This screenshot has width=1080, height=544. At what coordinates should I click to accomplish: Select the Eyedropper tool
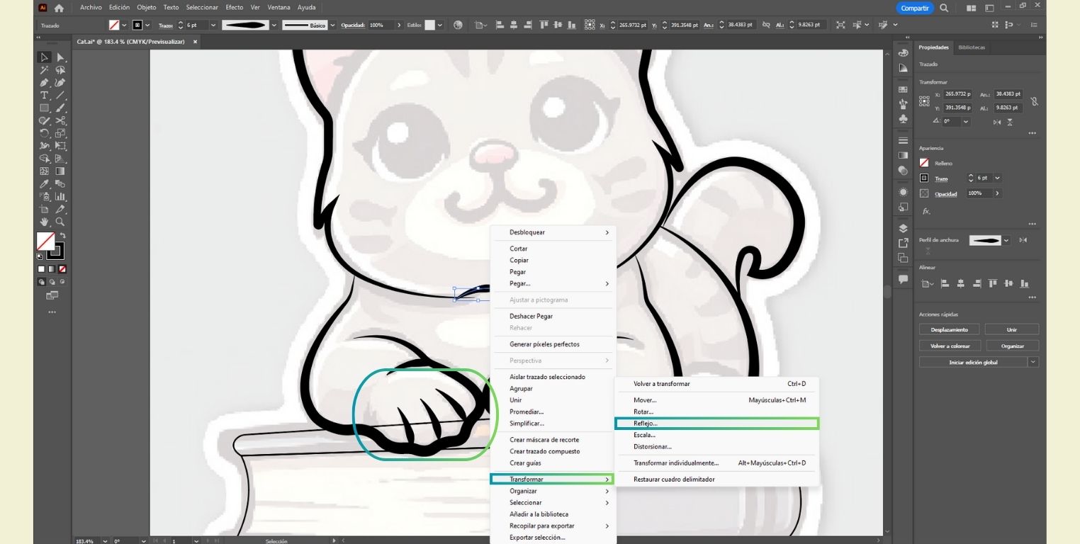pyautogui.click(x=45, y=184)
